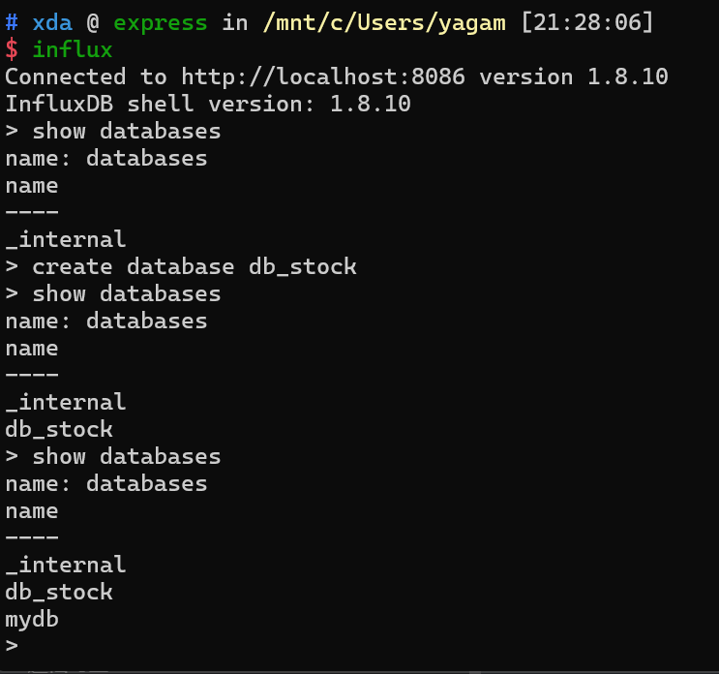The height and width of the screenshot is (674, 719).
Task: Click the InfluxDB shell version line
Action: (x=208, y=104)
